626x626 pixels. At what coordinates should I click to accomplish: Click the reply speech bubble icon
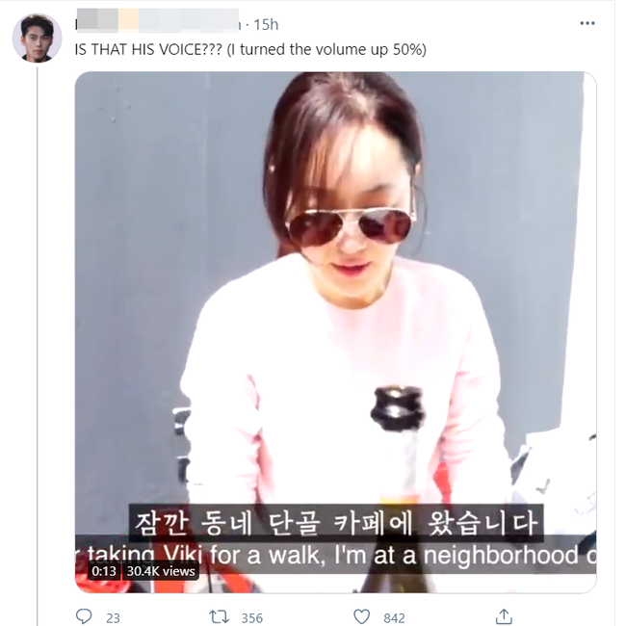coord(84,616)
